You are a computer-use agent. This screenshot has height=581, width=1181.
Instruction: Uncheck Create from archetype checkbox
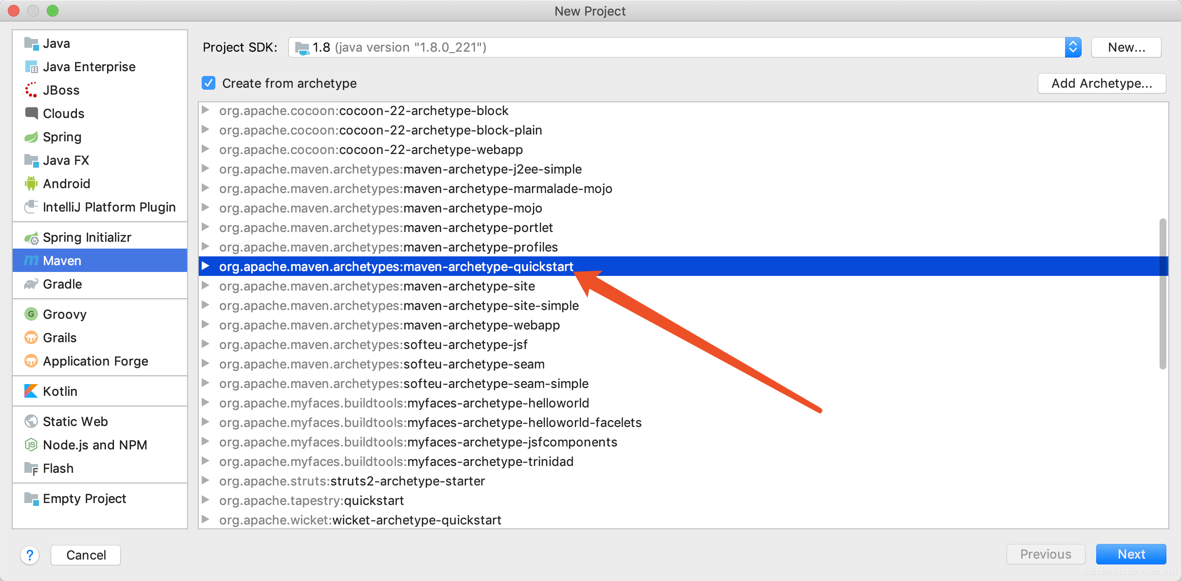(x=209, y=83)
